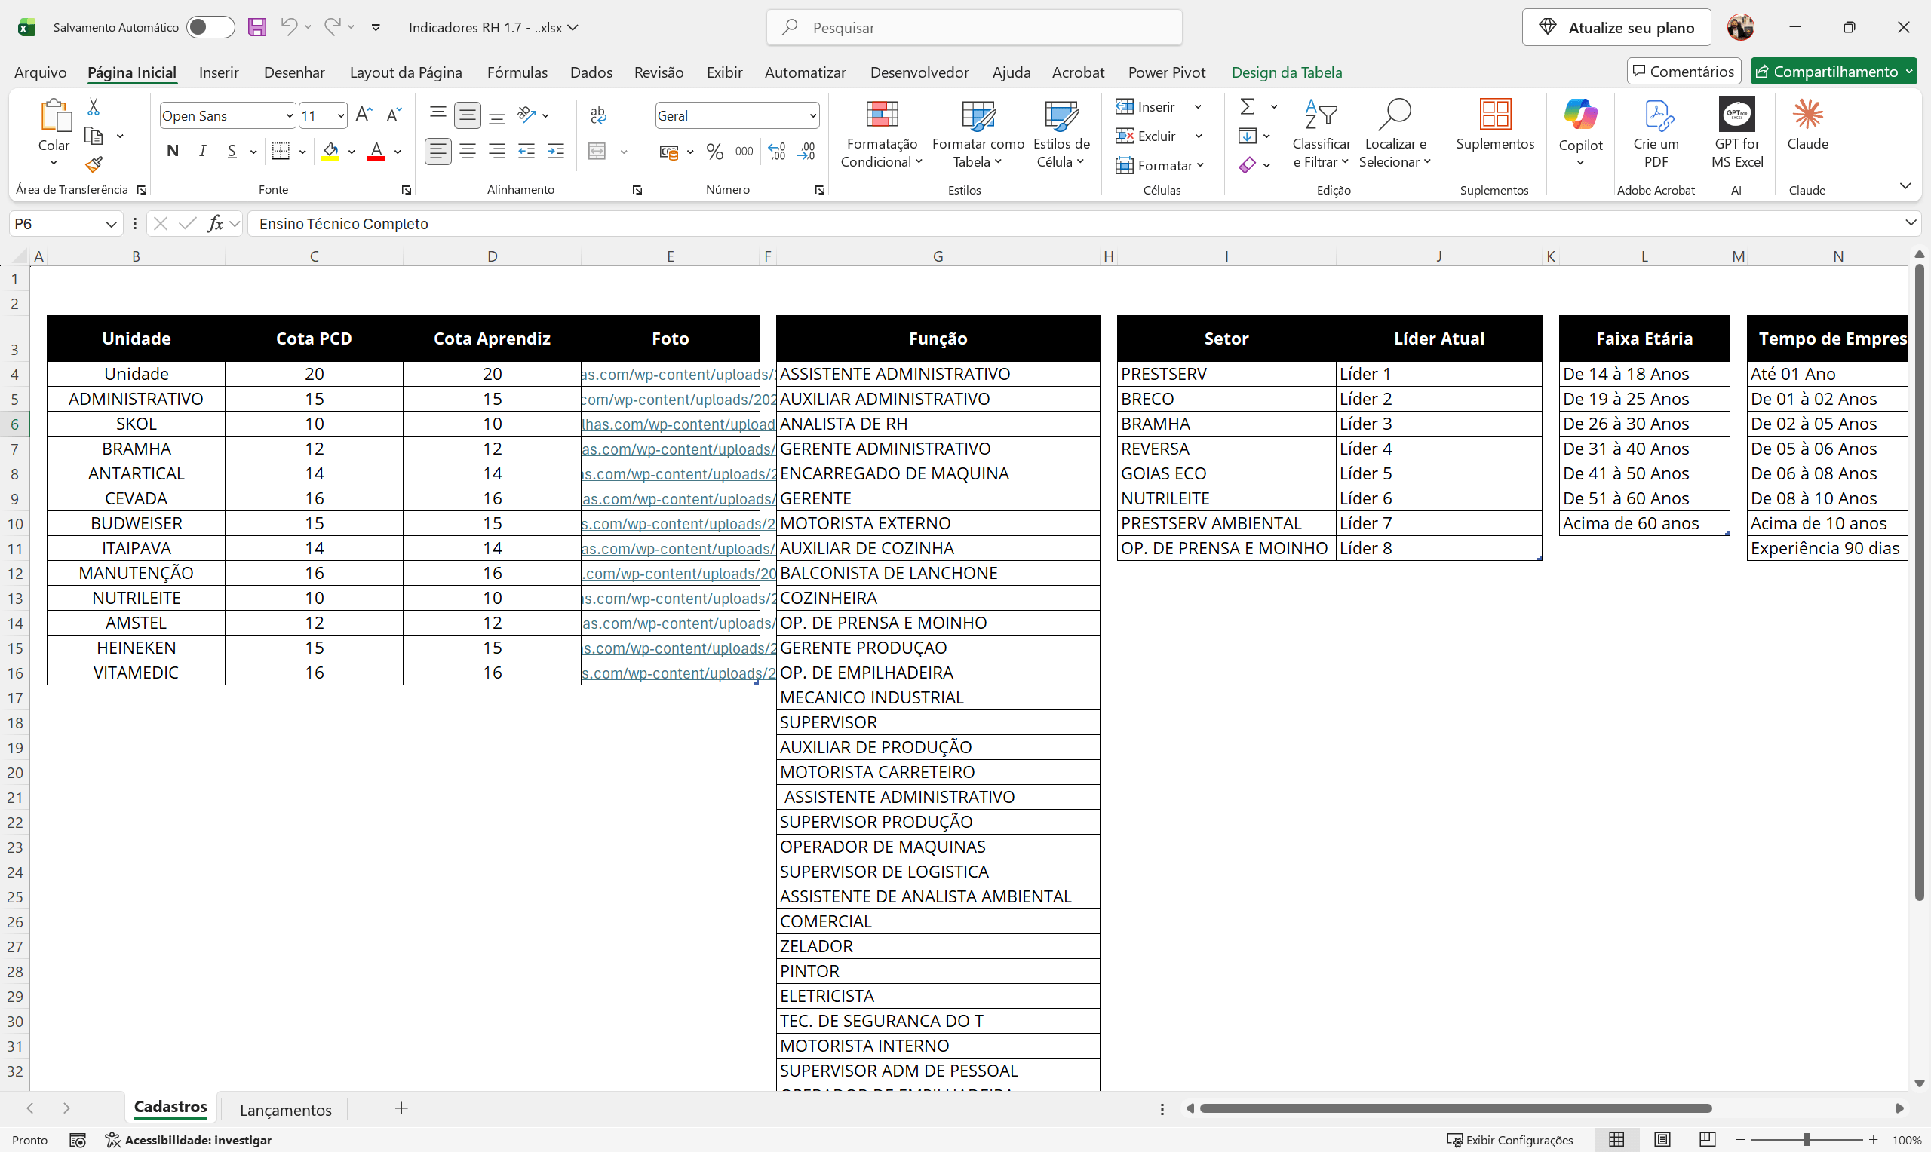Click the zoom slider handle
Screen dimensions: 1931x1152
click(x=1807, y=1140)
